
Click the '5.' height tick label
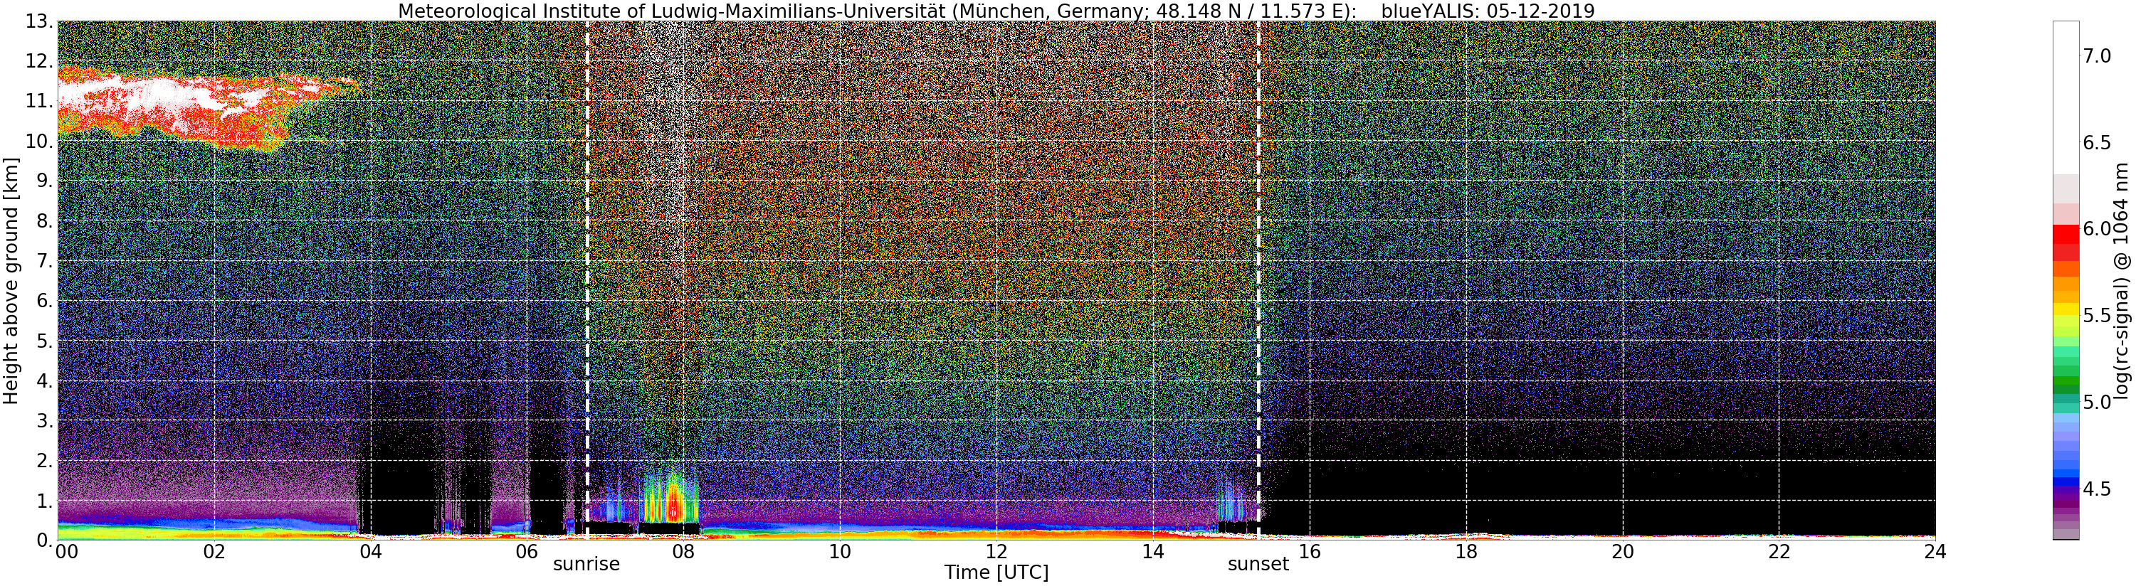[x=45, y=341]
